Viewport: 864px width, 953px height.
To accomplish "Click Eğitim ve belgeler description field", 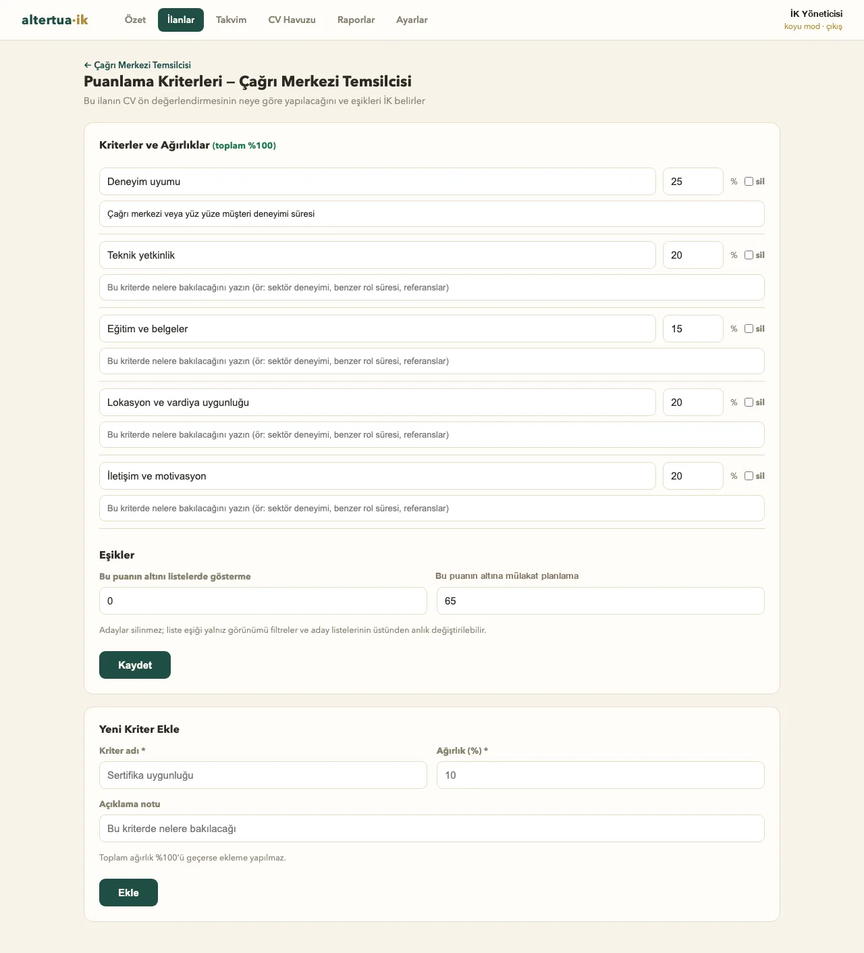I will (x=432, y=361).
